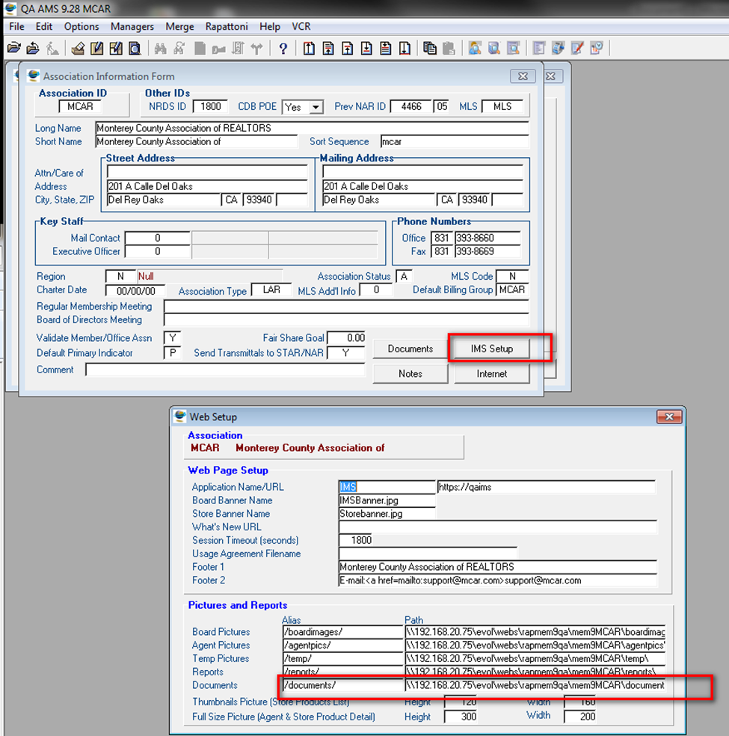Image resolution: width=729 pixels, height=736 pixels.
Task: Open the Managers menu
Action: click(x=132, y=26)
